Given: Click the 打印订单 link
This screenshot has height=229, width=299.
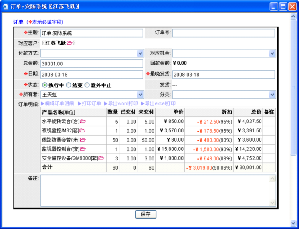Looking at the screenshot, I should (x=89, y=103).
